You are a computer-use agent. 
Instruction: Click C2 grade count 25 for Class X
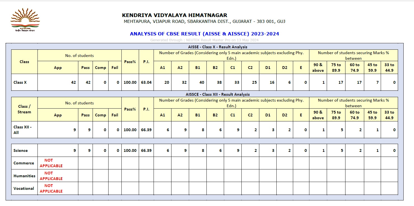coord(254,82)
